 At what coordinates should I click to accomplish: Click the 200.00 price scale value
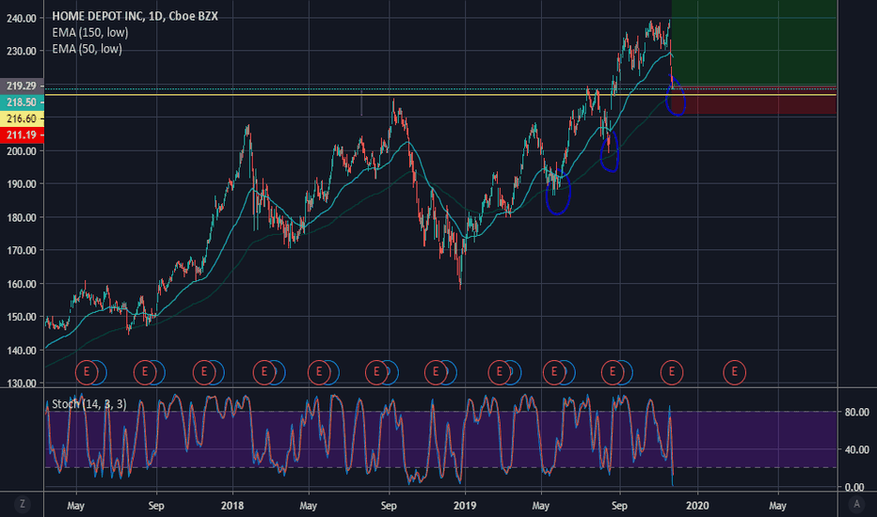pos(22,151)
